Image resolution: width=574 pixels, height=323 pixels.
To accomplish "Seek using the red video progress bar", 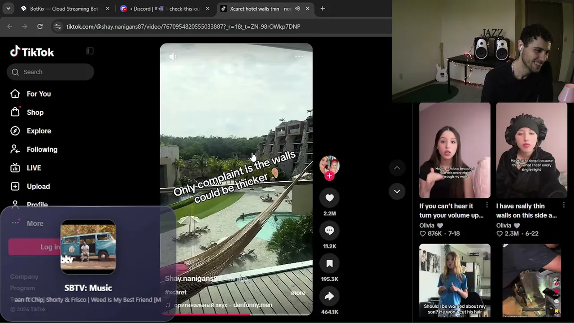I will point(236,314).
